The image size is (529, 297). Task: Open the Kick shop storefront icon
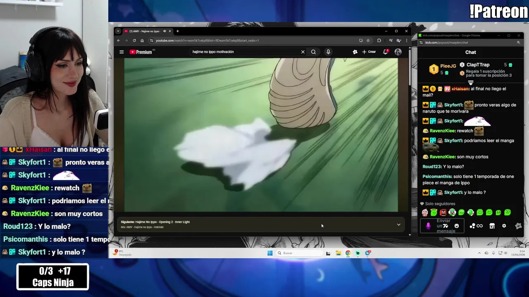click(x=492, y=226)
